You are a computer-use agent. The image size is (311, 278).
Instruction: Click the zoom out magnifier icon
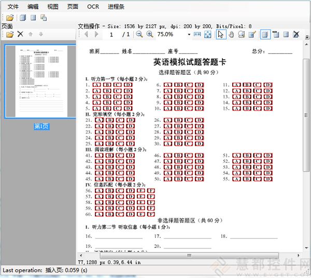[x=139, y=34]
